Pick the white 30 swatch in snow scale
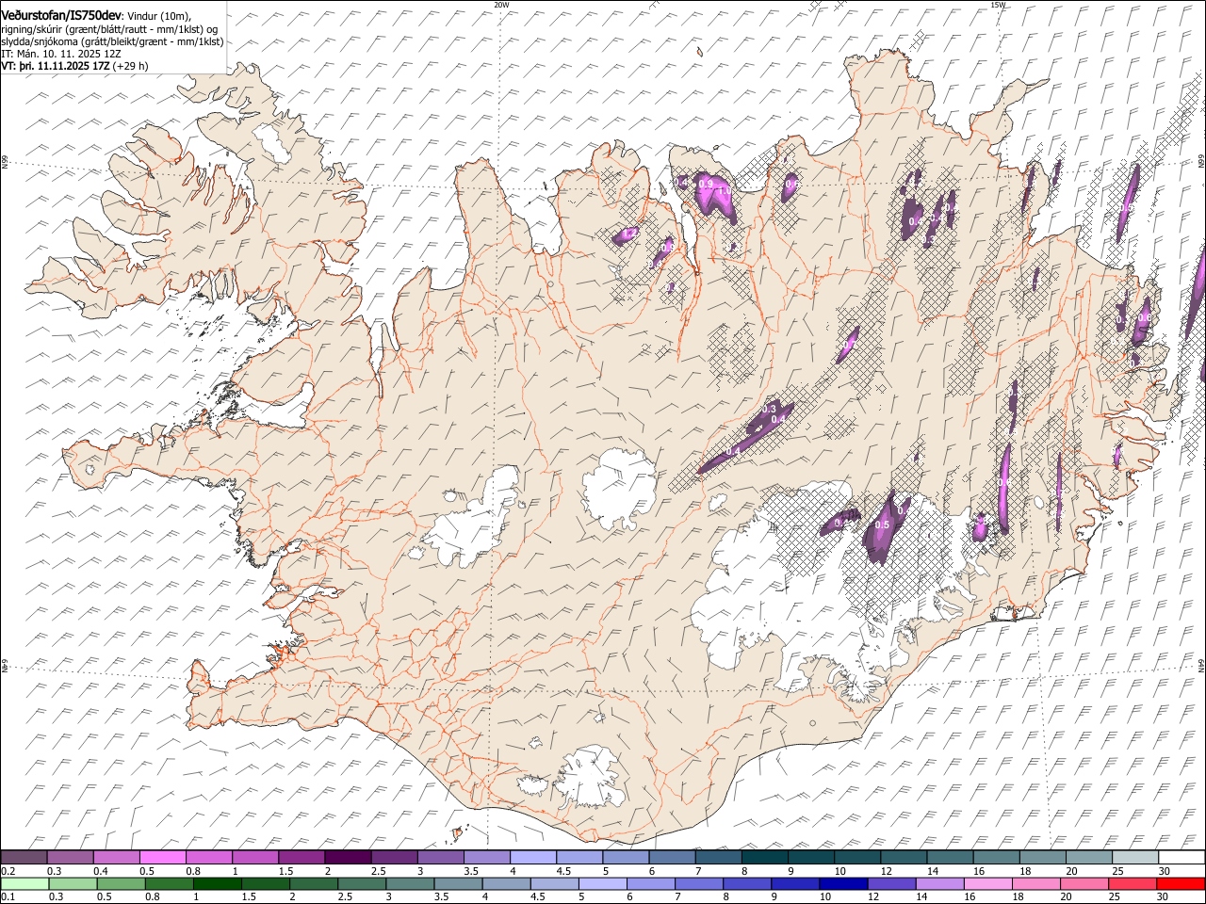Viewport: 1206px width, 904px height. (1182, 858)
